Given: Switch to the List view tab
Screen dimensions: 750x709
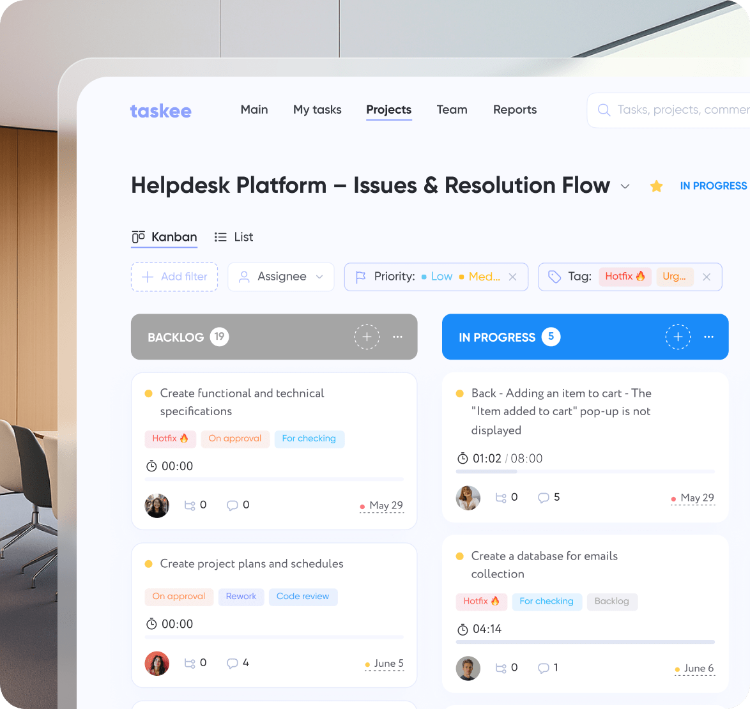Looking at the screenshot, I should click(x=234, y=236).
